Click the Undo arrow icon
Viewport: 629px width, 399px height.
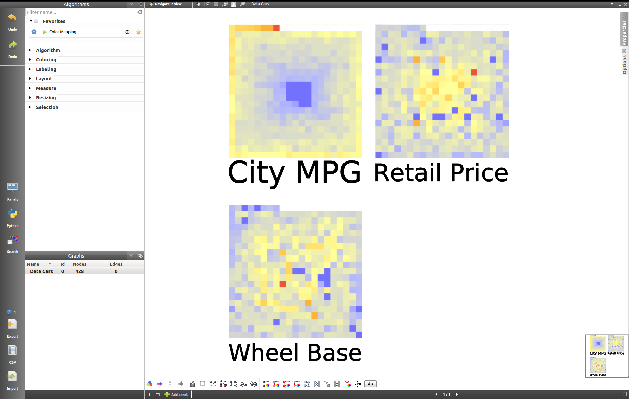[13, 18]
